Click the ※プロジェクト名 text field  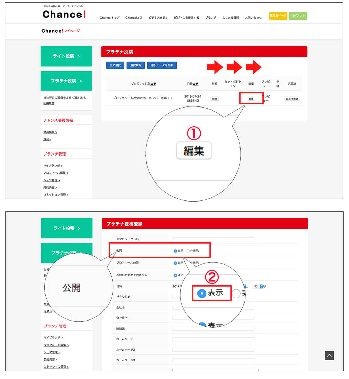tap(213, 239)
